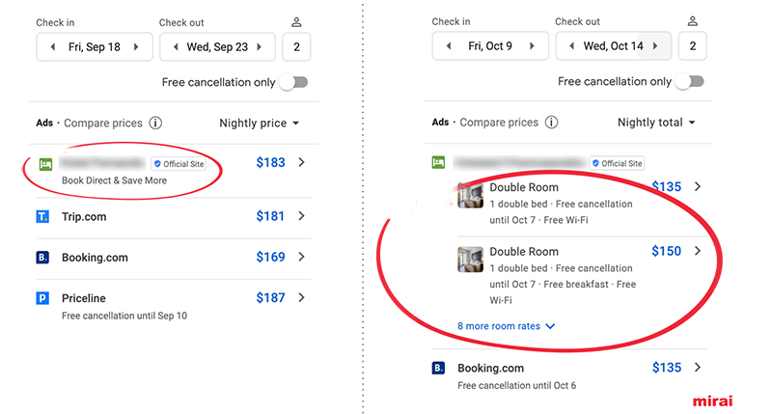Screen dimensions: 772x414
Task: Click the Trip.com logo icon
Action: point(43,217)
